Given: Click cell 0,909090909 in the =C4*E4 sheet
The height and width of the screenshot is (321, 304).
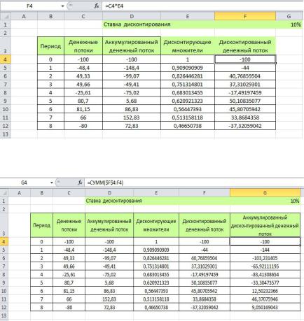Looking at the screenshot, I should click(188, 68).
